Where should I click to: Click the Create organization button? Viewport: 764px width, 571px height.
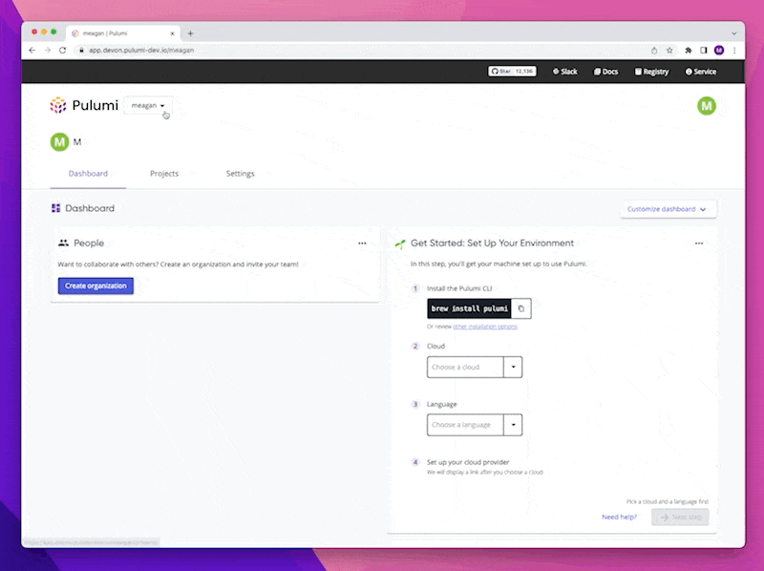pyautogui.click(x=95, y=286)
